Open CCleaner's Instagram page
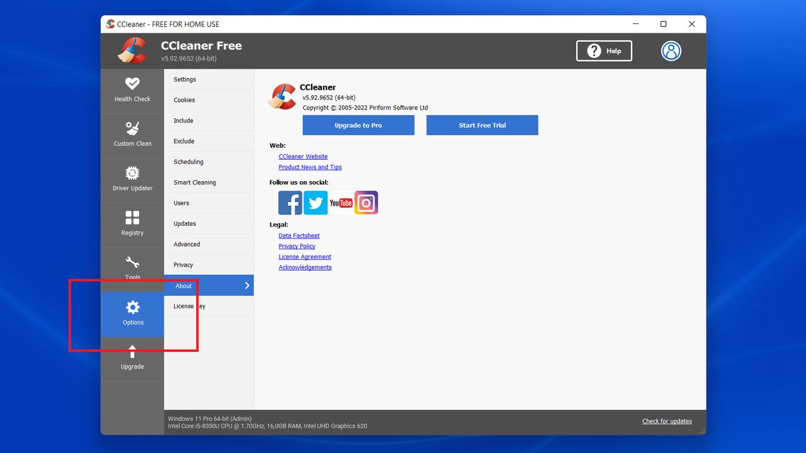Image resolution: width=806 pixels, height=453 pixels. (366, 203)
